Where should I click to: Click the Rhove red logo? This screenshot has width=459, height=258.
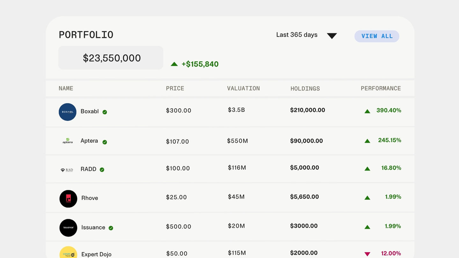coord(68,199)
